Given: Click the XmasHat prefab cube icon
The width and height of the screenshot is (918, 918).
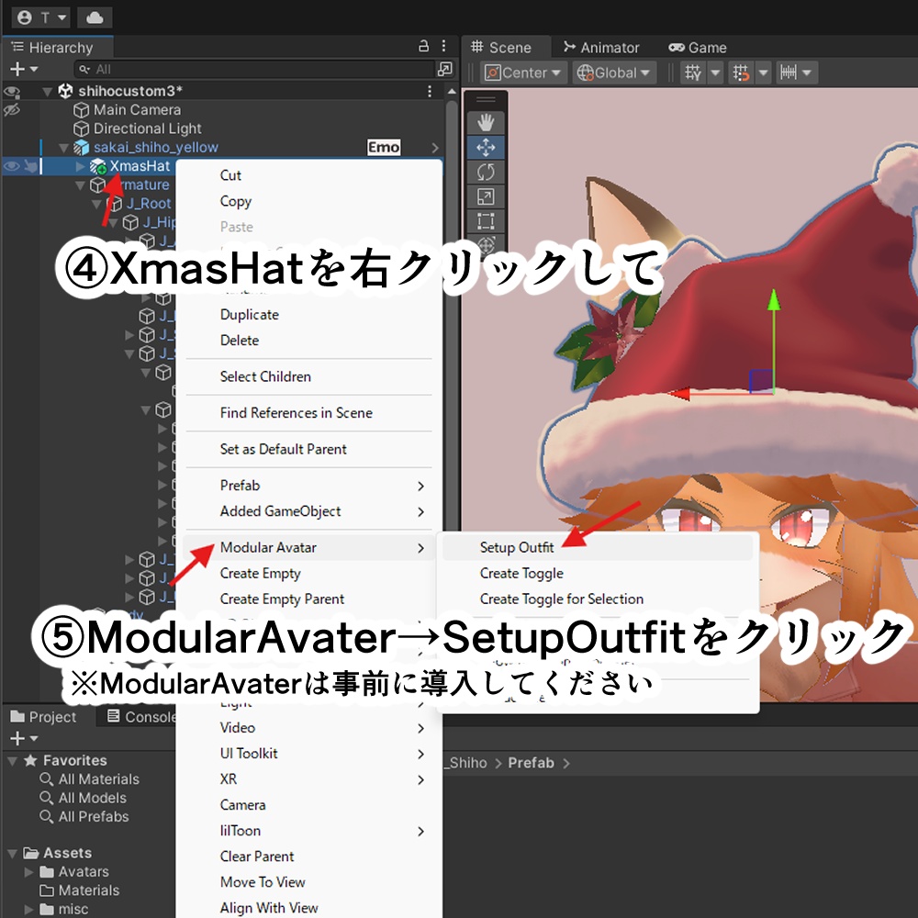Looking at the screenshot, I should click(98, 166).
